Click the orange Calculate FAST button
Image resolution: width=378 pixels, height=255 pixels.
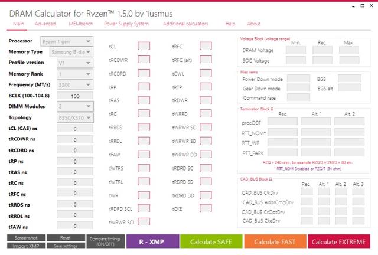click(x=275, y=241)
